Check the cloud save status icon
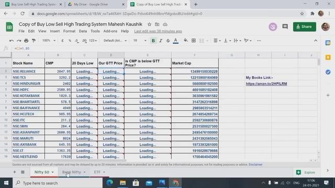This screenshot has width=335, height=188. [165, 25]
